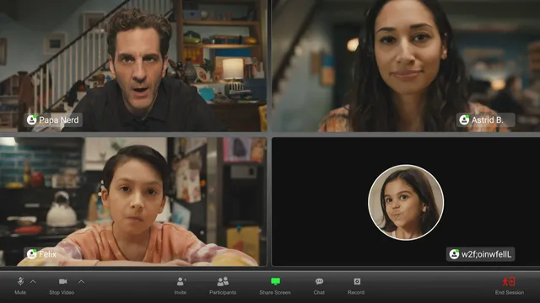Screen dimensions: 540x303
Task: Click End Session
Action: [510, 286]
